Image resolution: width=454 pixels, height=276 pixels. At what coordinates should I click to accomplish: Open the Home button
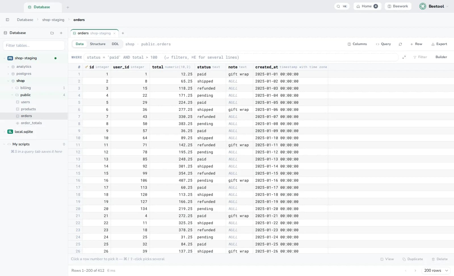[x=367, y=6]
